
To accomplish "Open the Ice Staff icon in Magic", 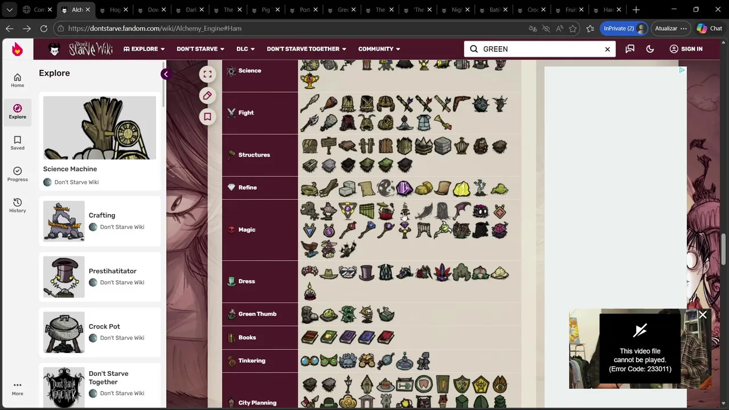I will coord(367,230).
